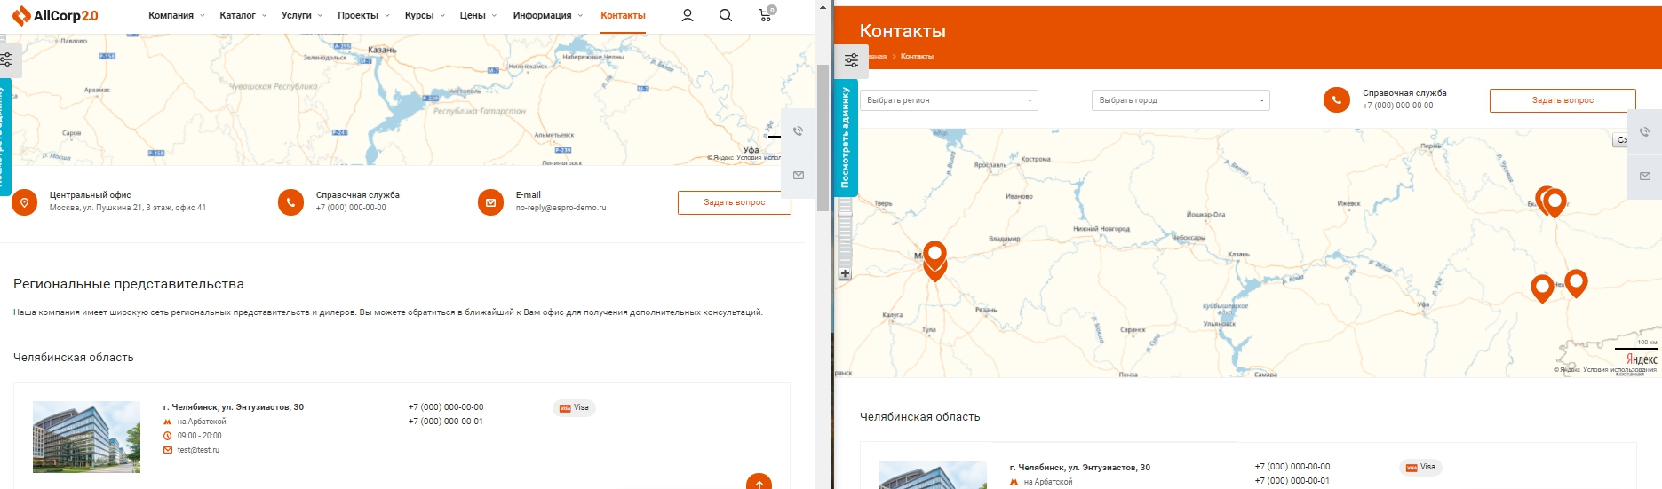Click the orange E-mail envelope icon
The image size is (1662, 489).
pos(490,202)
